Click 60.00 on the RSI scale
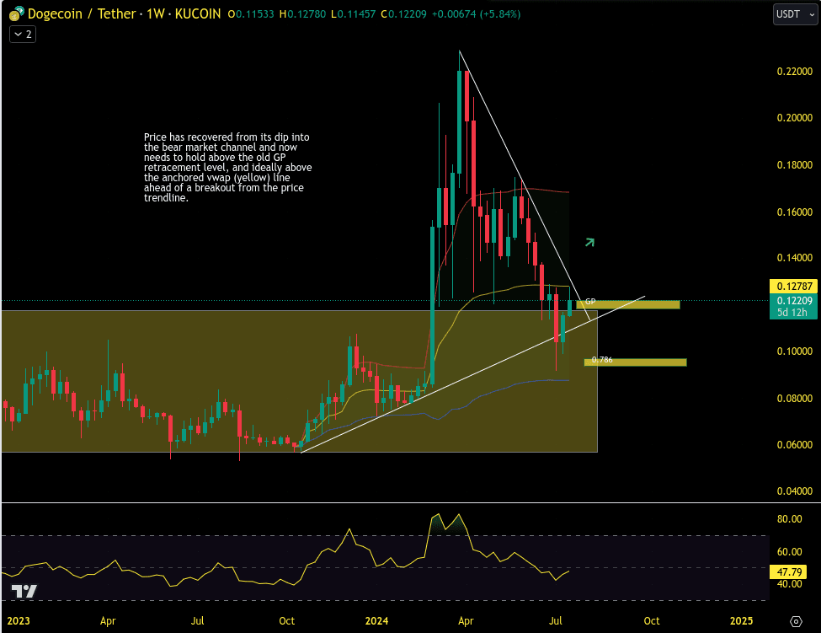821x633 pixels. (790, 551)
